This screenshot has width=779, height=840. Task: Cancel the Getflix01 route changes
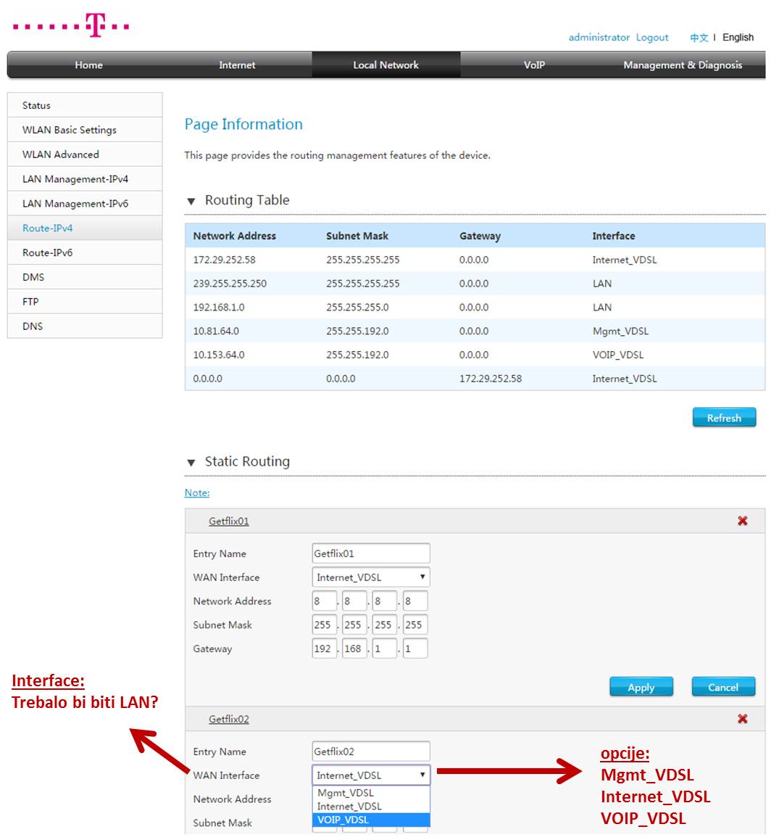(x=722, y=687)
